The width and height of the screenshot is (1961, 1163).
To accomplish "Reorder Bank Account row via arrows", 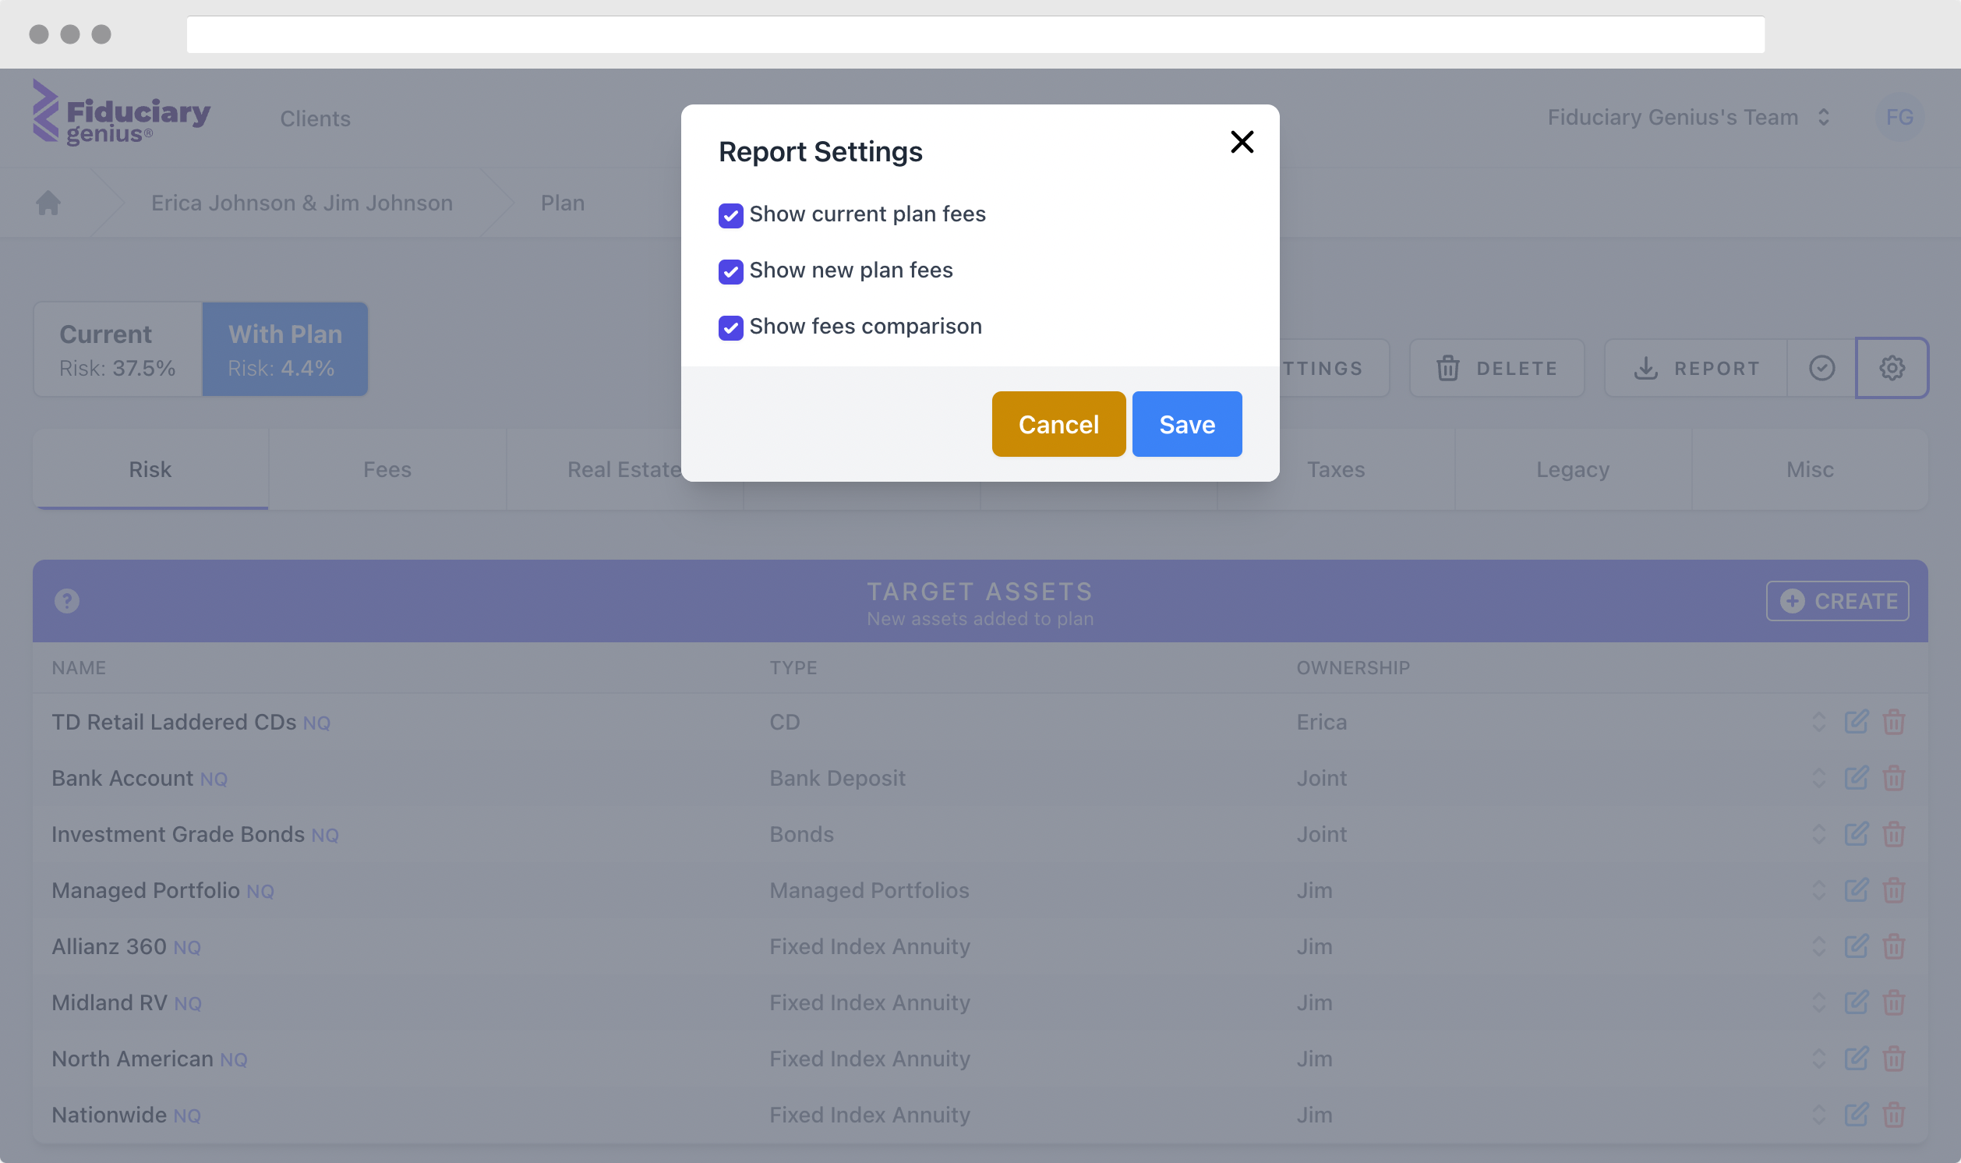I will coord(1818,777).
